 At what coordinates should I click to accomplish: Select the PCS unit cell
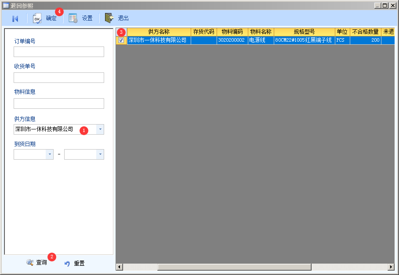coord(342,40)
